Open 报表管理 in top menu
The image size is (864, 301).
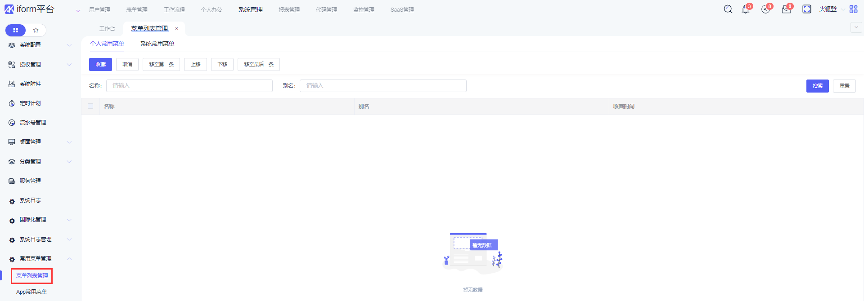click(289, 10)
